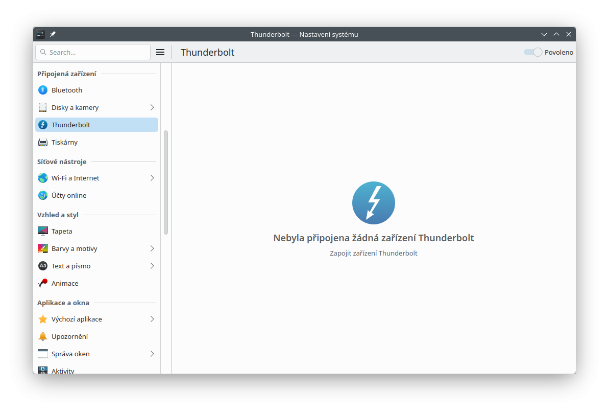Viewport: 609px width, 413px height.
Task: Expand Text a písmo submenu arrow
Action: [152, 266]
